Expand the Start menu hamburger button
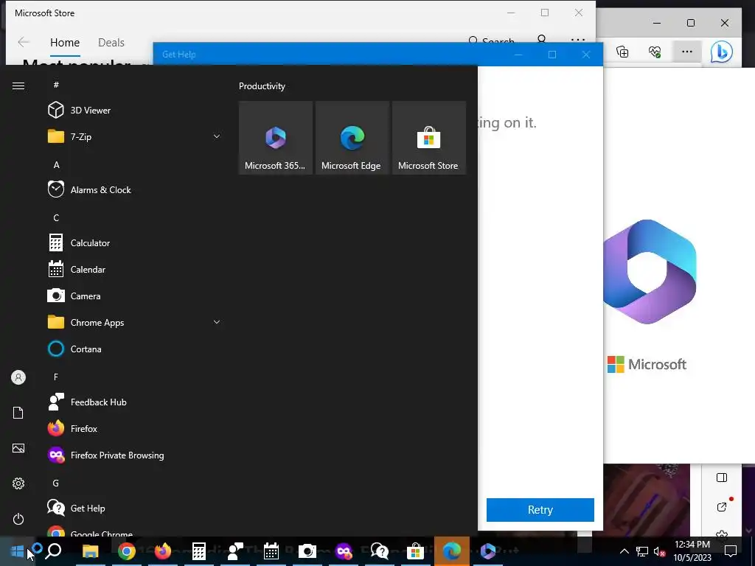The width and height of the screenshot is (755, 566). pos(18,85)
